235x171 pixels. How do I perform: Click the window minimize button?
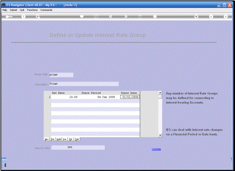click(x=219, y=5)
